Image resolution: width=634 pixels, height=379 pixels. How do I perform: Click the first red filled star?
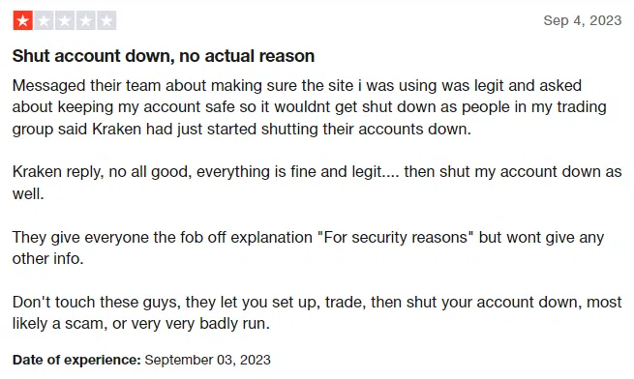[22, 20]
